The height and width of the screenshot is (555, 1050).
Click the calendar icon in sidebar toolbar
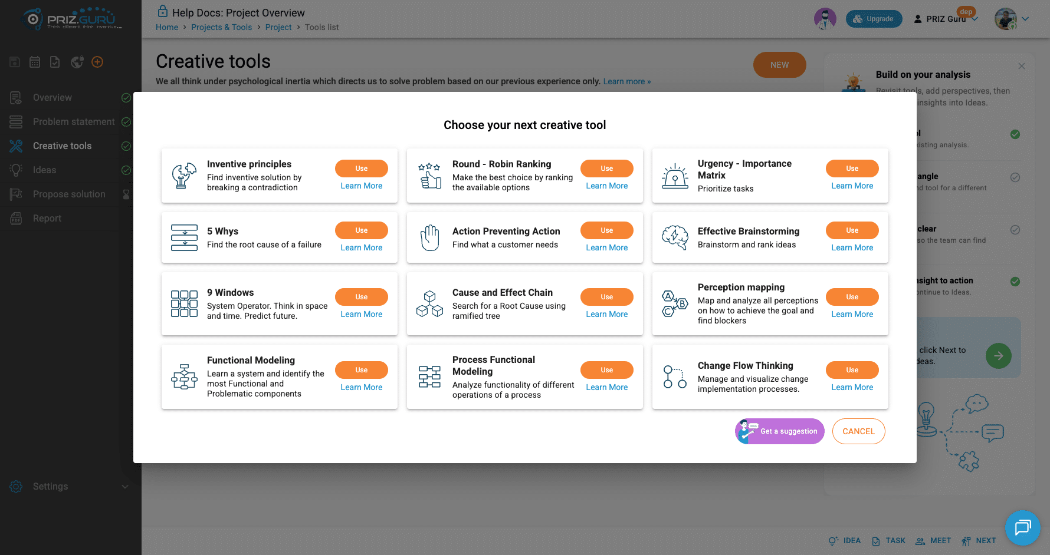(35, 62)
